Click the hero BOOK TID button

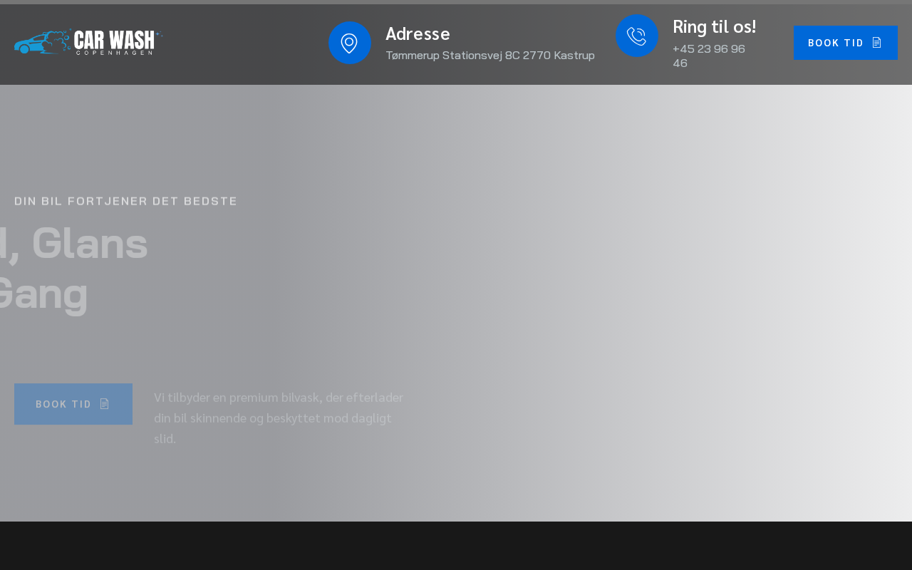pos(73,404)
